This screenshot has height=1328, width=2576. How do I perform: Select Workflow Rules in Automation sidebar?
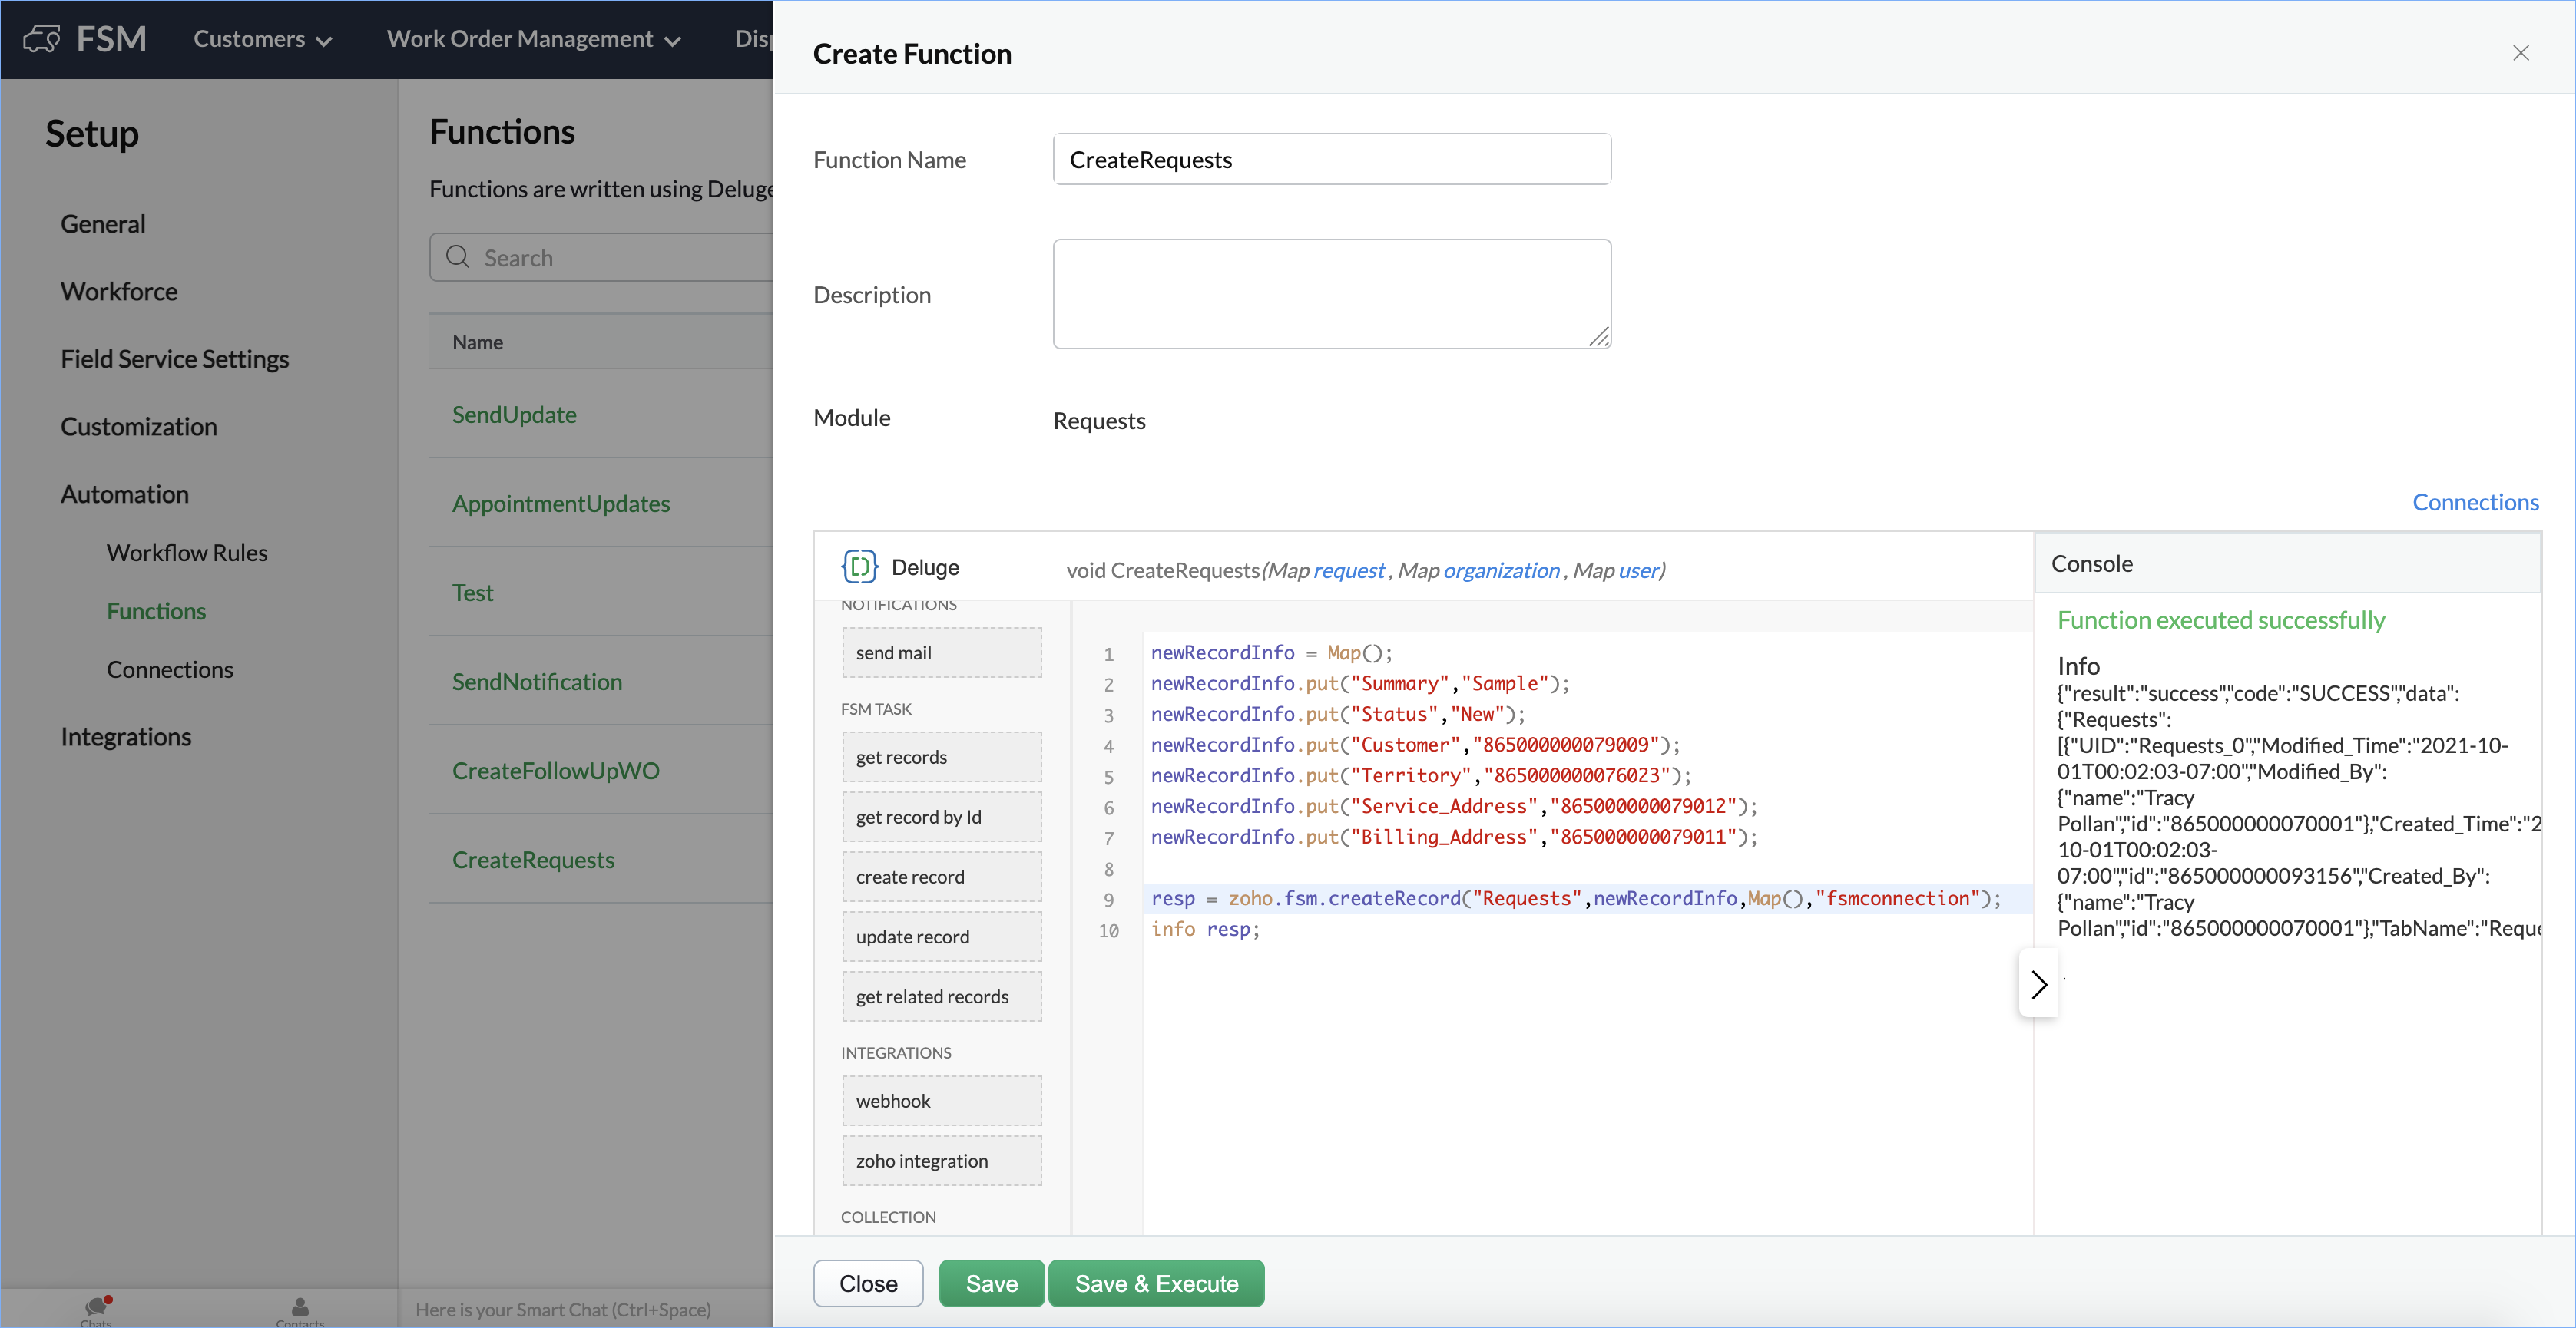coord(187,553)
